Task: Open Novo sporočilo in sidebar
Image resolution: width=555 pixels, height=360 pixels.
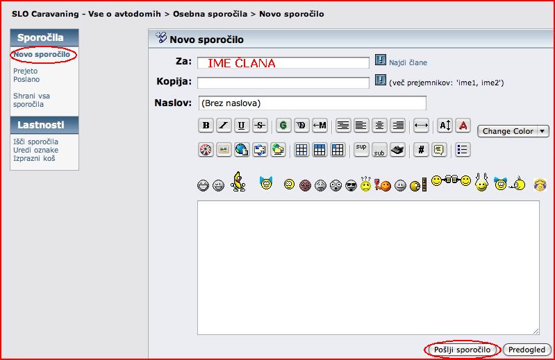Action: click(42, 54)
